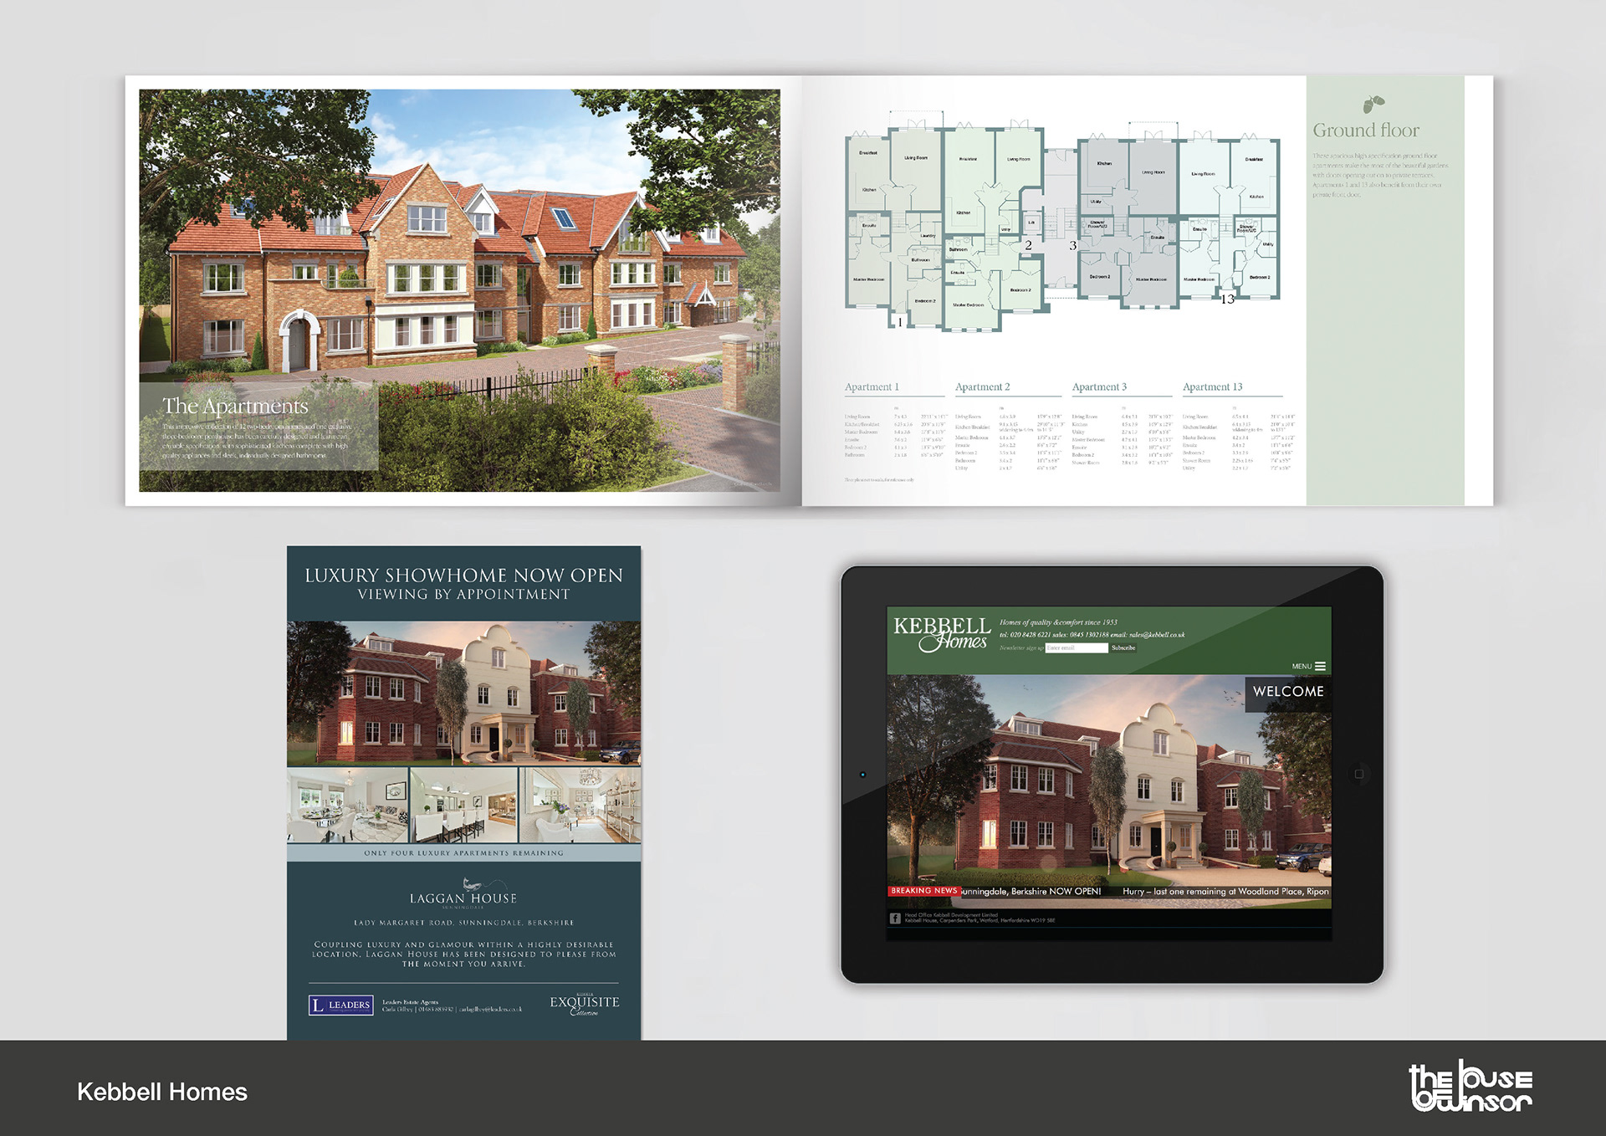
Task: Click the Apartment 13 heading
Action: coord(1212,387)
